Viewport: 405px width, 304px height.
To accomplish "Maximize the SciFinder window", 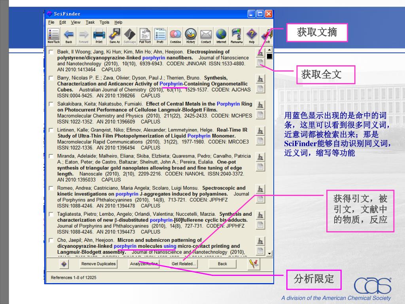I will click(x=260, y=14).
